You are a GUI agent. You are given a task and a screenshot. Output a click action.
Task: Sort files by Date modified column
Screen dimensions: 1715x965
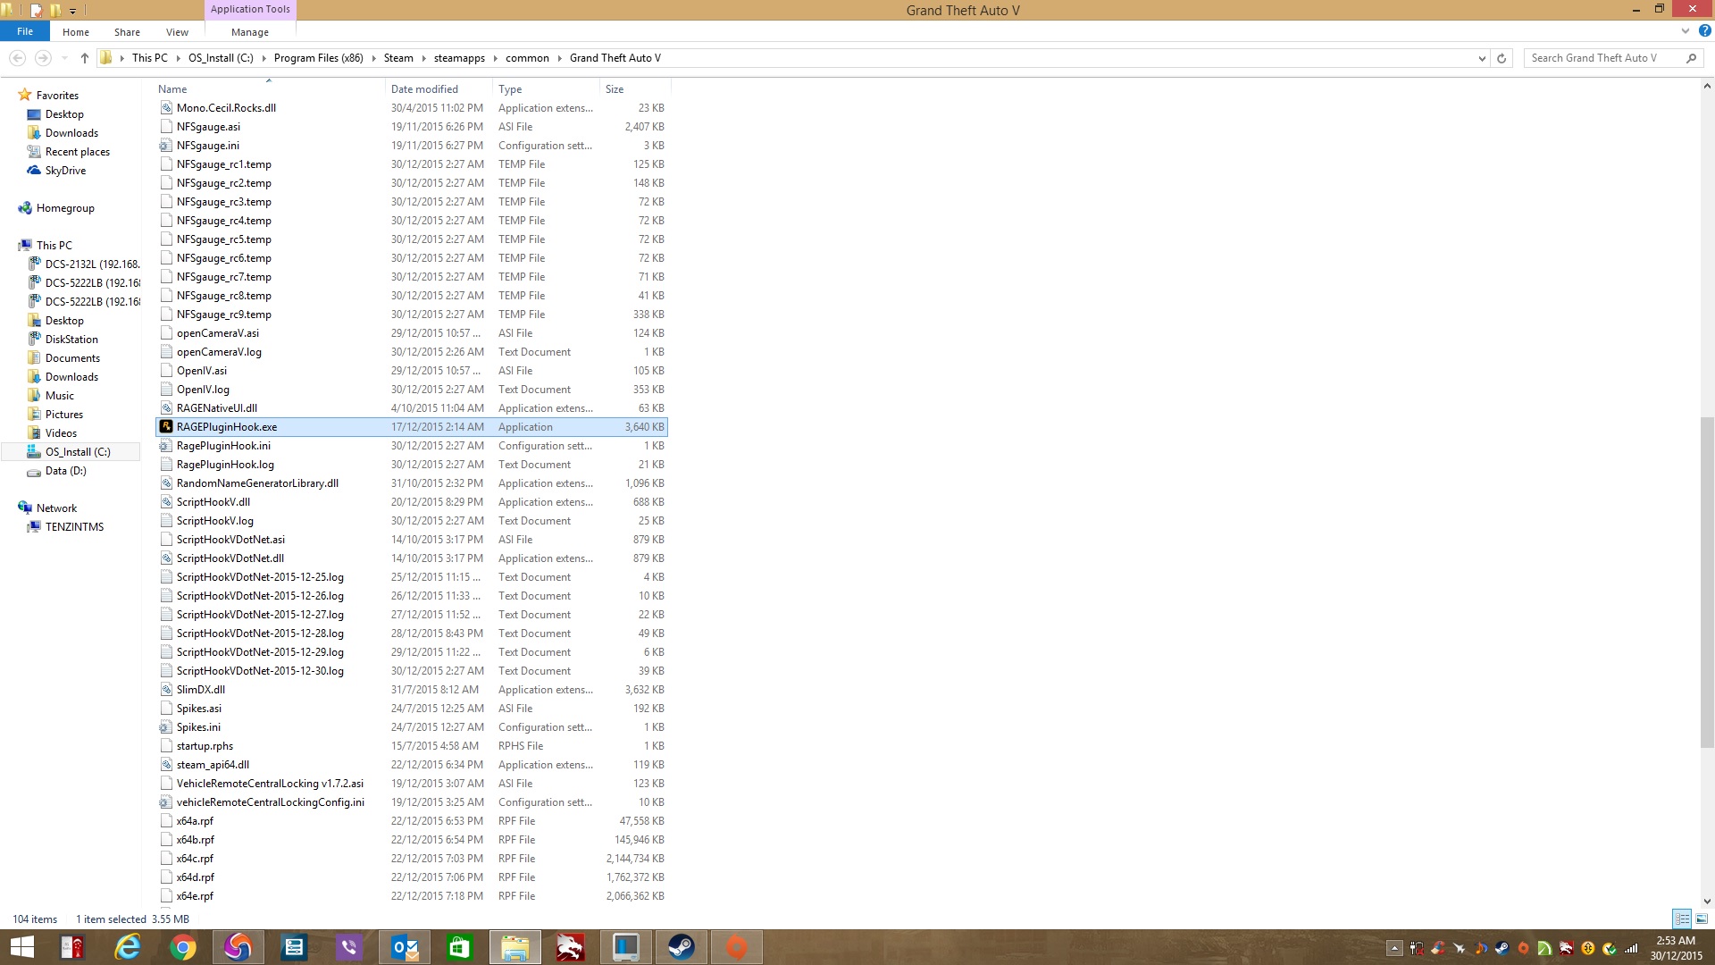pyautogui.click(x=424, y=89)
